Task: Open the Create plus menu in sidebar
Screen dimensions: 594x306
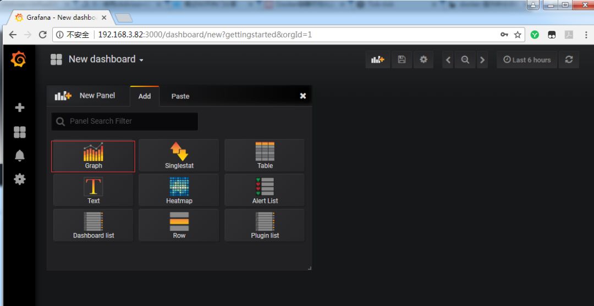Action: click(19, 108)
